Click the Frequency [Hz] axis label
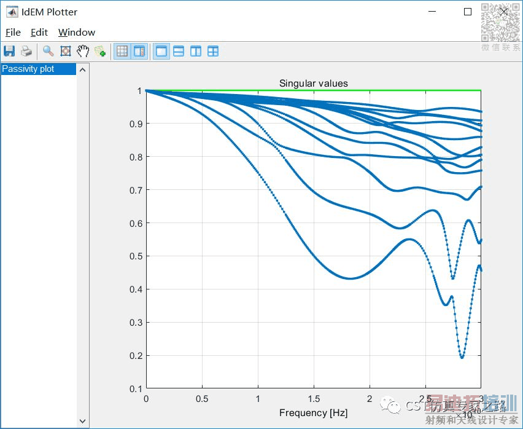Screen dimensions: 523x429 [x=314, y=413]
